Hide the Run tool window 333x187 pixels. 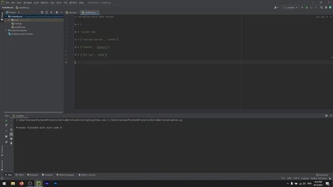pyautogui.click(x=331, y=115)
